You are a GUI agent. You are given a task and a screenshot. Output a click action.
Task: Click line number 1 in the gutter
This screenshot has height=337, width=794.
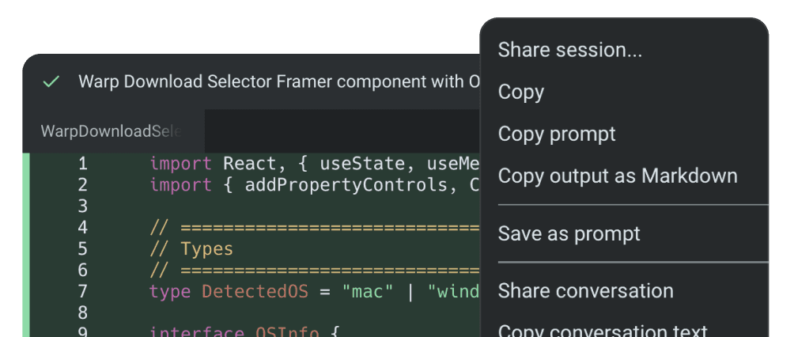pos(82,164)
